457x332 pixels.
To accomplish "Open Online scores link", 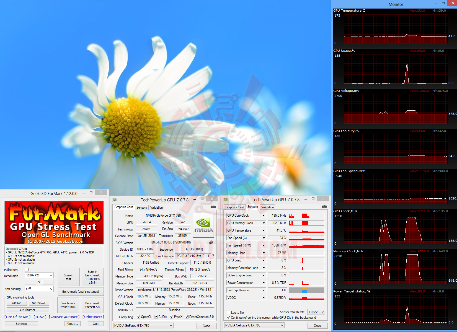I will pyautogui.click(x=93, y=317).
